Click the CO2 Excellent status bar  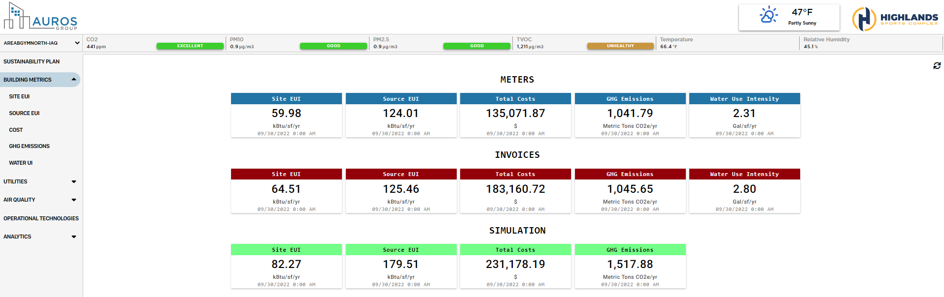(x=190, y=46)
